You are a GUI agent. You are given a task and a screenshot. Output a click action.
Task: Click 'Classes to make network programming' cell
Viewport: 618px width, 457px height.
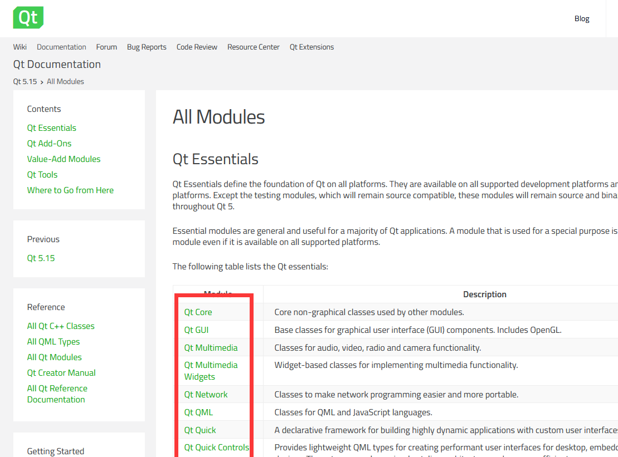(x=396, y=395)
